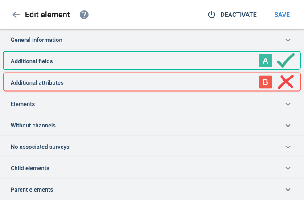
Task: Click the red X icon
Action: point(286,82)
